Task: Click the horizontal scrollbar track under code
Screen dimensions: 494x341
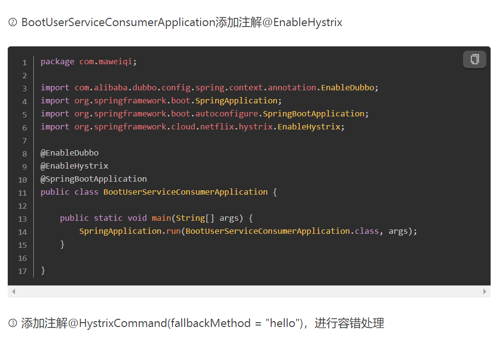Action: point(249,292)
